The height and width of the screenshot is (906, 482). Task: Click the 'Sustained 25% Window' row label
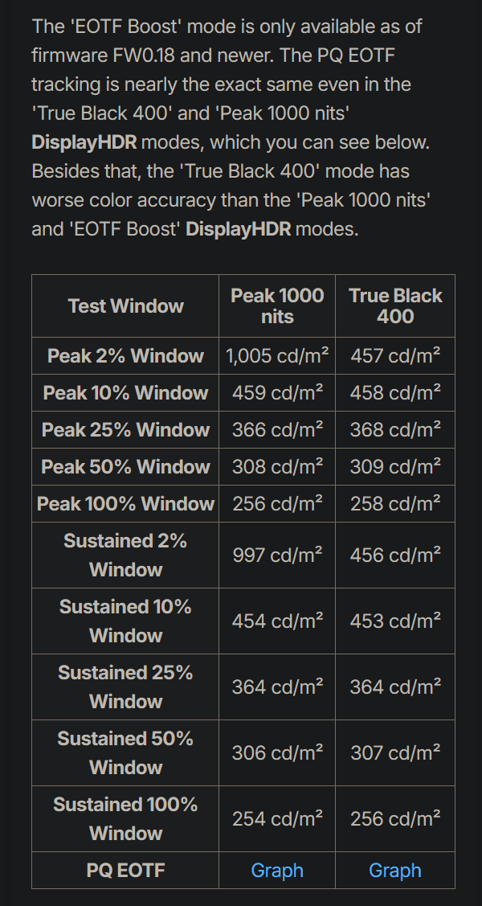coord(125,687)
